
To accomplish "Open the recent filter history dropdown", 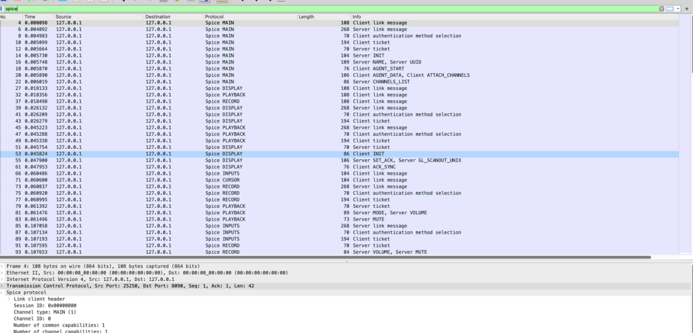I will [677, 8].
